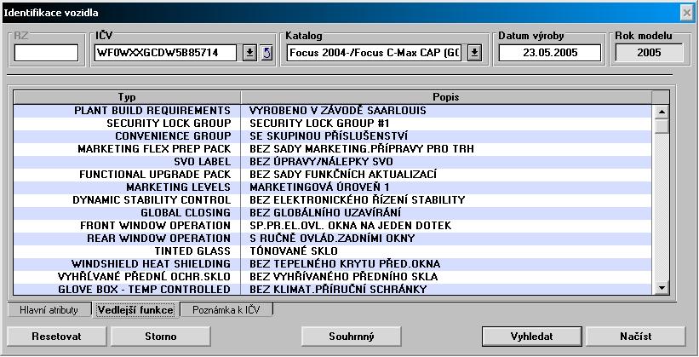Click the Souhrnný button
The width and height of the screenshot is (699, 357).
(351, 336)
